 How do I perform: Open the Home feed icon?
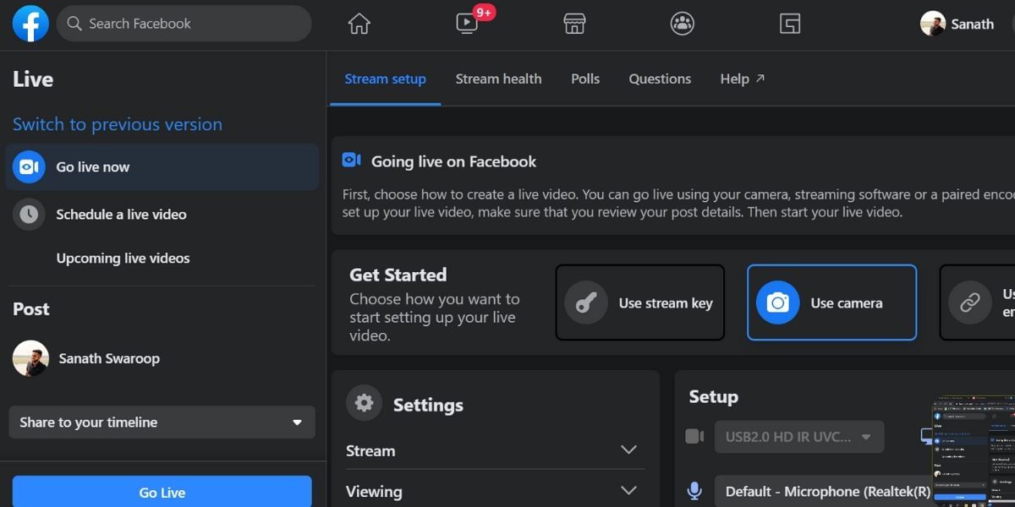click(x=359, y=24)
